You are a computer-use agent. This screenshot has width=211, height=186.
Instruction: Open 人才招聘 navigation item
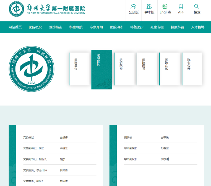(198, 27)
